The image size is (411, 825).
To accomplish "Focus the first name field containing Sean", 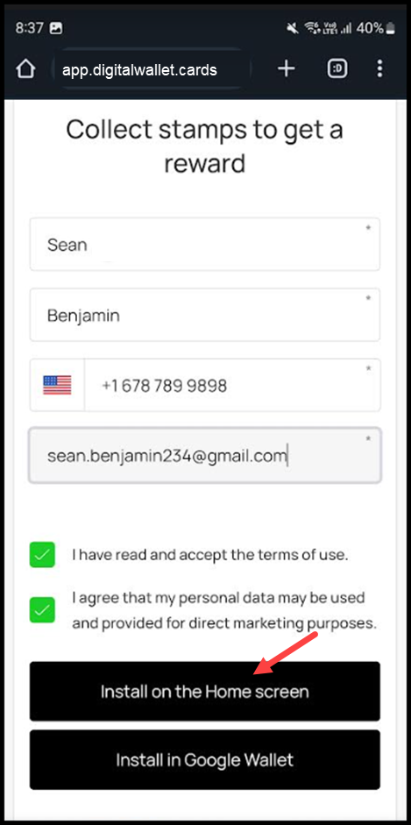I will tap(205, 245).
